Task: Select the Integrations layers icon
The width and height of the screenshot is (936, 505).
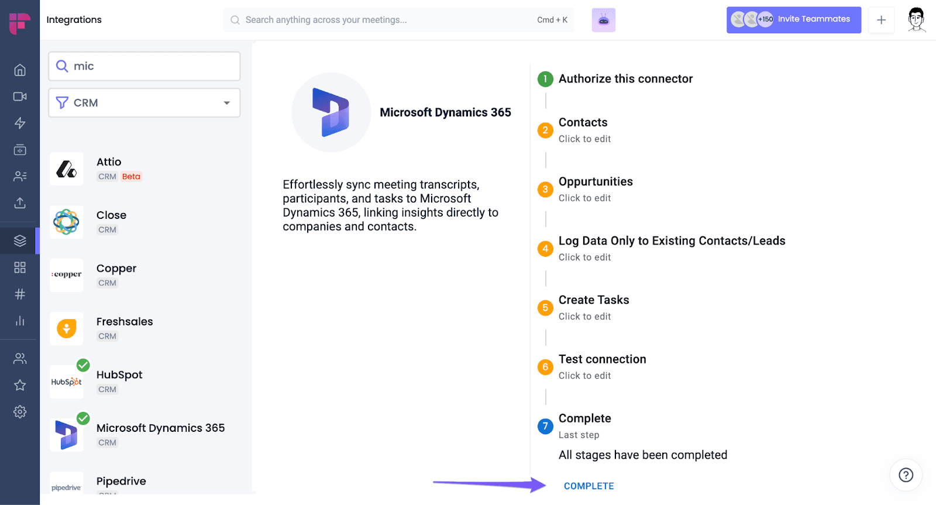Action: tap(20, 241)
